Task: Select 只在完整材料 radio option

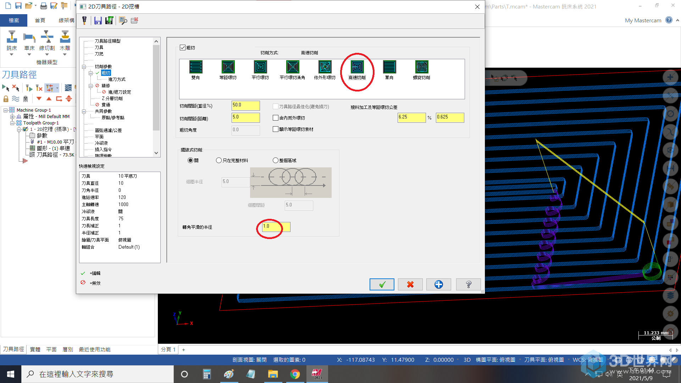Action: (x=219, y=160)
